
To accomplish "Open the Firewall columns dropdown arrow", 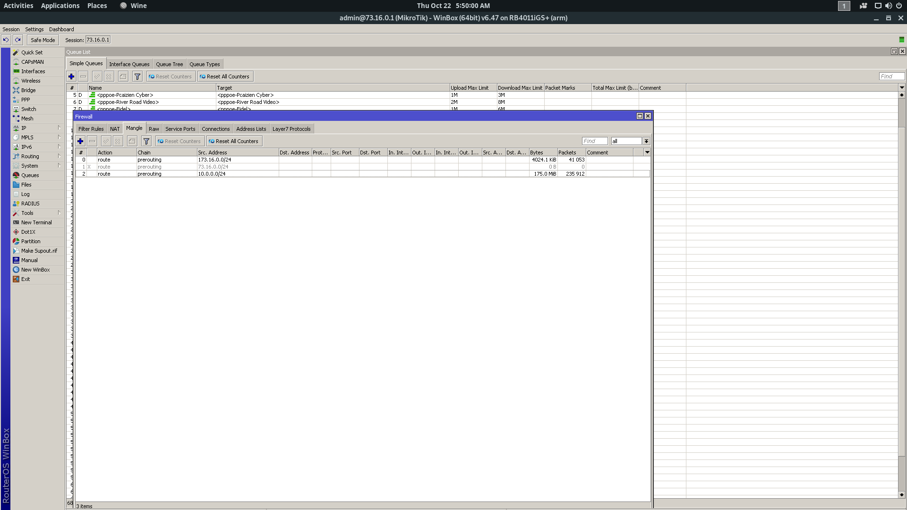I will (647, 153).
